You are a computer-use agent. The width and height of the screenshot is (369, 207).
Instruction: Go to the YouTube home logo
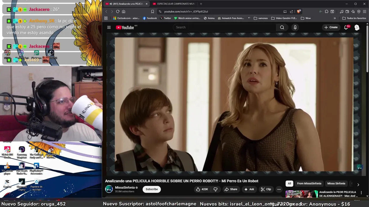125,27
